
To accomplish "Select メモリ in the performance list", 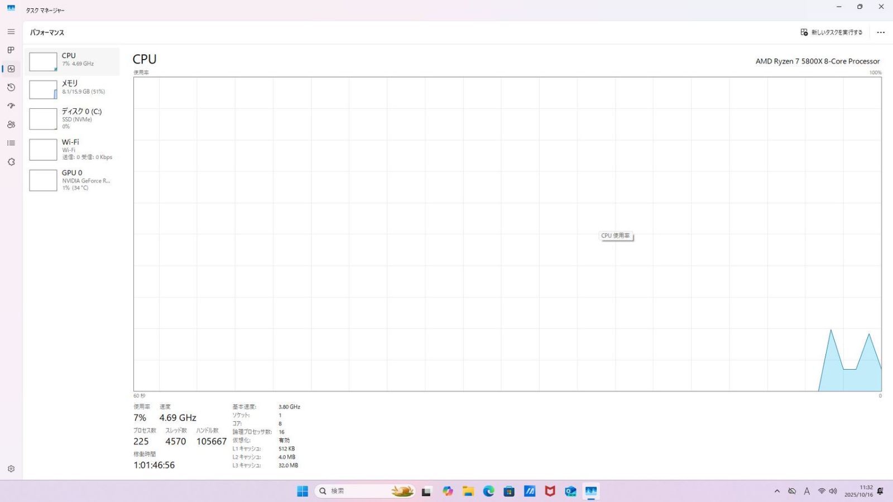I will [x=72, y=89].
